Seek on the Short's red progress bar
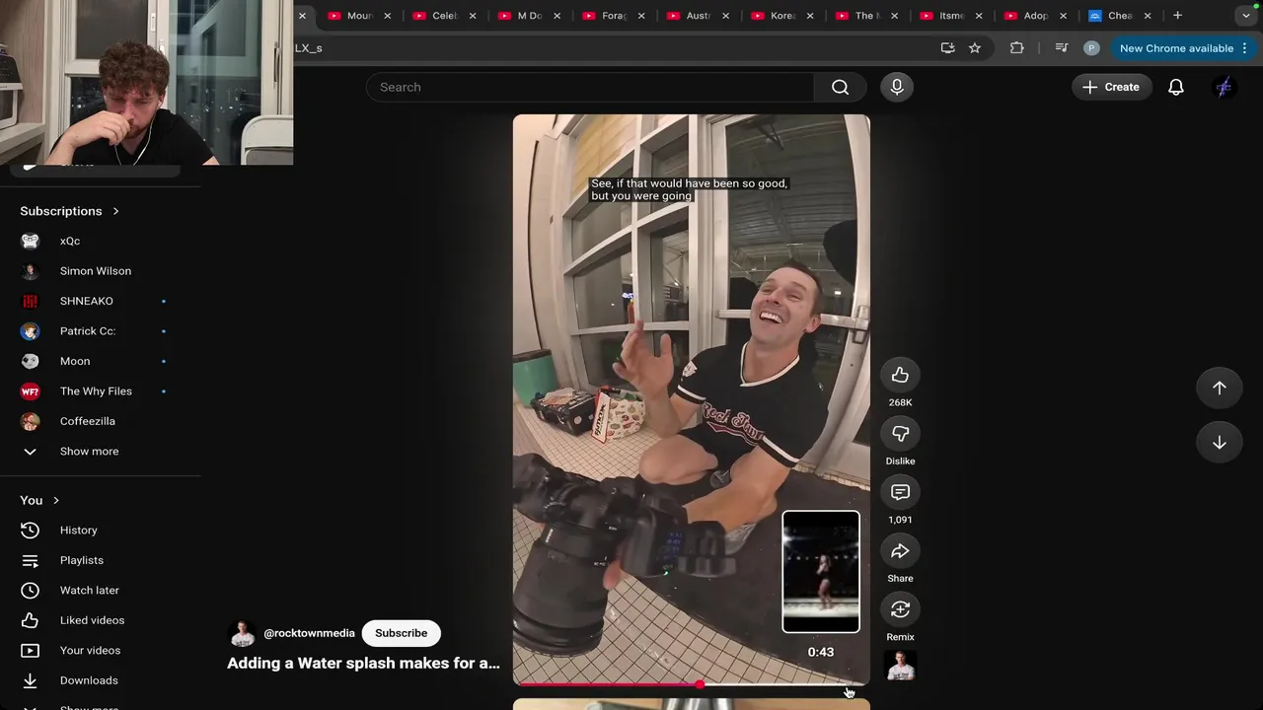 691,683
